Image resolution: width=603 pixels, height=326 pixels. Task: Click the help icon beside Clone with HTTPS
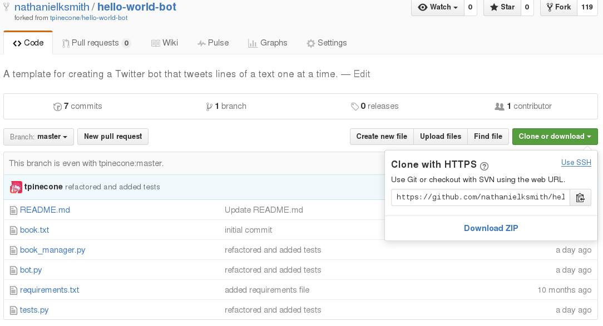point(484,165)
